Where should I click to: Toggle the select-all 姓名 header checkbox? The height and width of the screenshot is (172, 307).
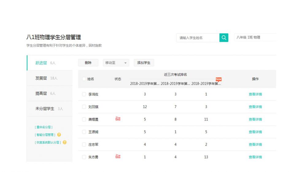[x=84, y=79]
